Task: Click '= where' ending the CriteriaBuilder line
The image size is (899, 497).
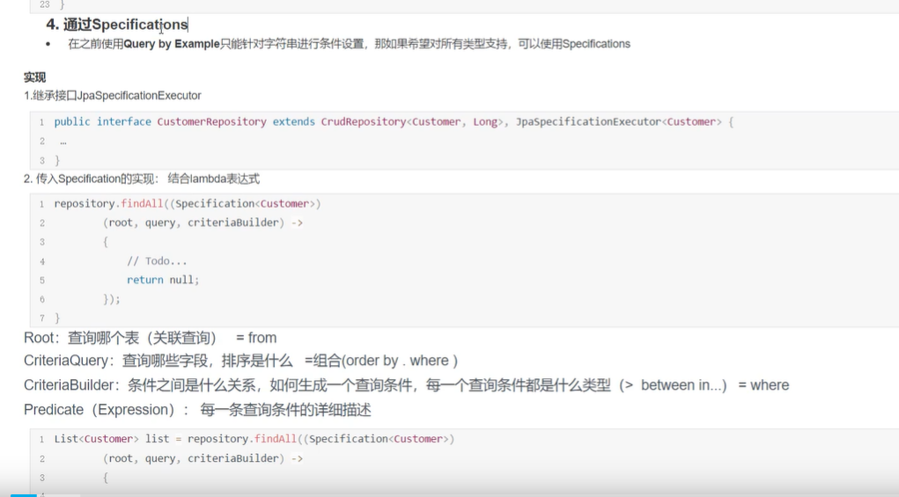Action: (x=763, y=385)
